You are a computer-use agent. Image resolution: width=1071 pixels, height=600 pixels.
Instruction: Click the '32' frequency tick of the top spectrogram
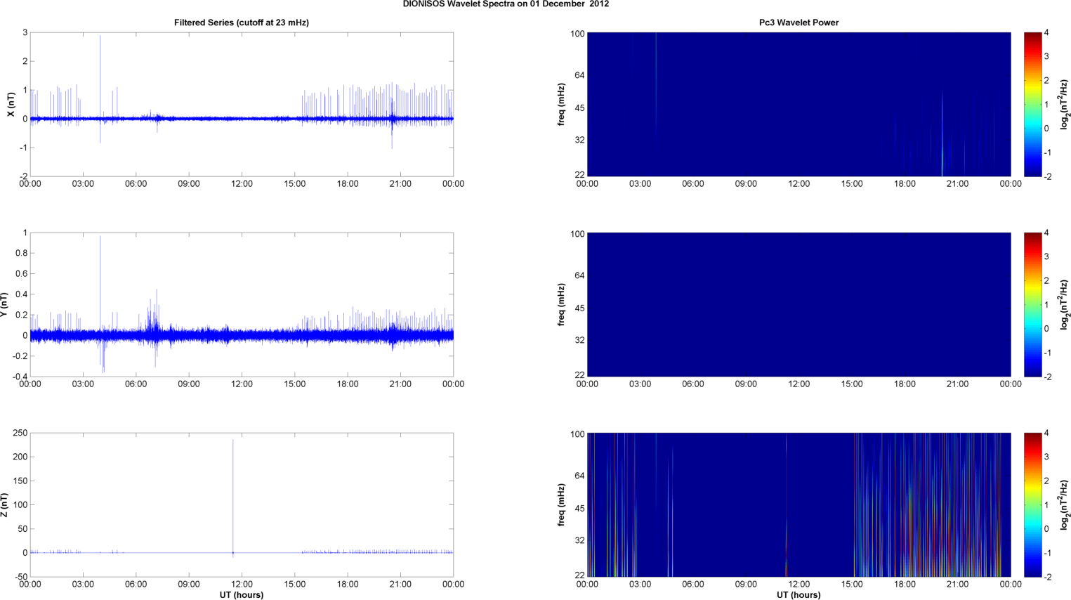pos(580,141)
